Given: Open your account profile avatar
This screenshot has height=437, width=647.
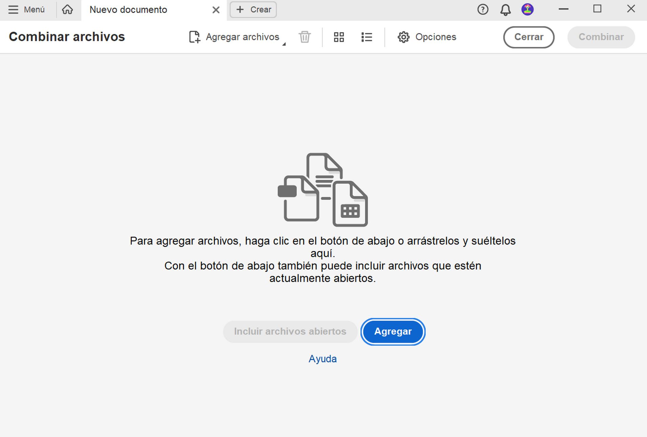Looking at the screenshot, I should [527, 9].
